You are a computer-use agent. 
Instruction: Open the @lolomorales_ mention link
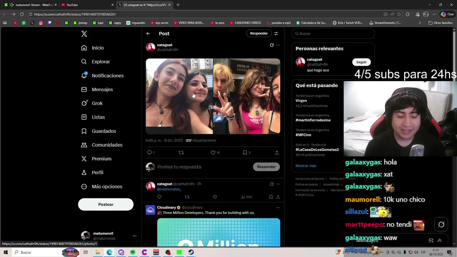pyautogui.click(x=169, y=189)
